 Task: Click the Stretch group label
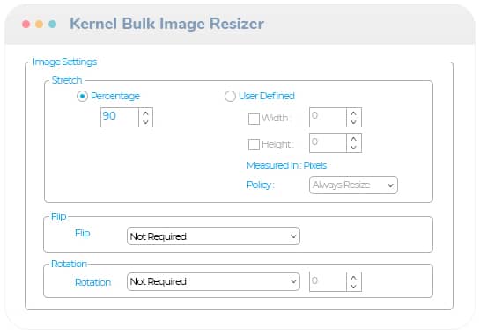(67, 80)
